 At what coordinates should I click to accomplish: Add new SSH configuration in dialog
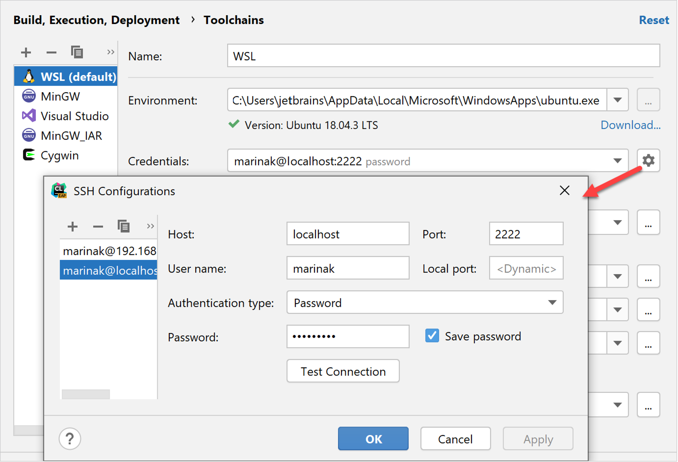point(73,226)
